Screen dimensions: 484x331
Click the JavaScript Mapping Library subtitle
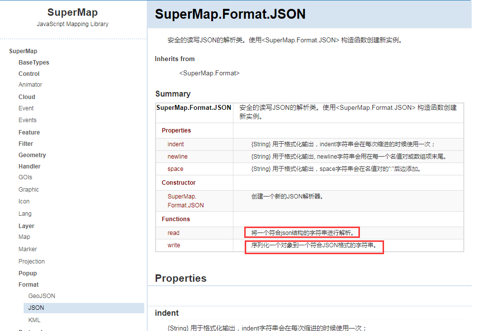(72, 24)
